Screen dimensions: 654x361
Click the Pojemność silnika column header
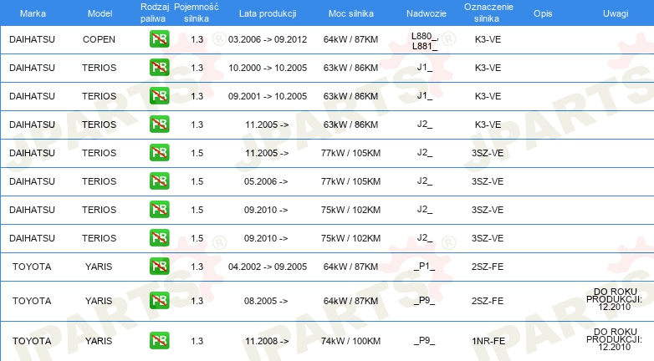tap(196, 13)
